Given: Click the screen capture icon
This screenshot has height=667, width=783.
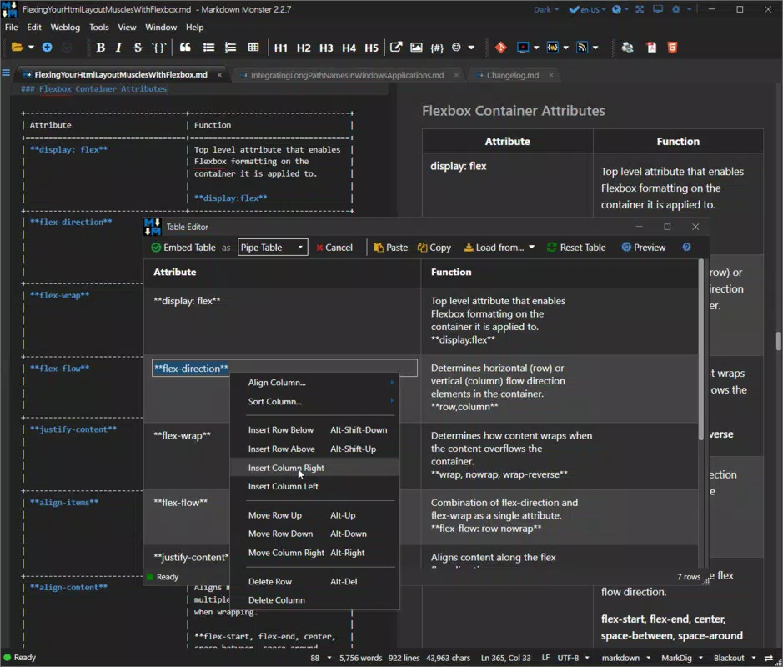Looking at the screenshot, I should click(x=523, y=48).
